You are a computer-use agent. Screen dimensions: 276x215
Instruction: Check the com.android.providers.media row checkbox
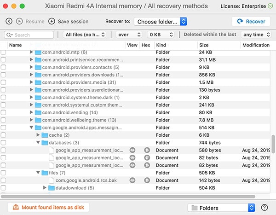coord(3,82)
